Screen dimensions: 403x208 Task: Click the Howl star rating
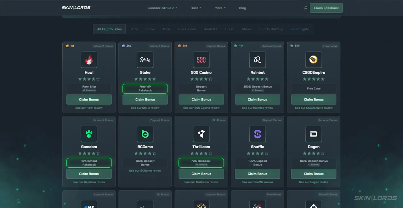(x=89, y=79)
